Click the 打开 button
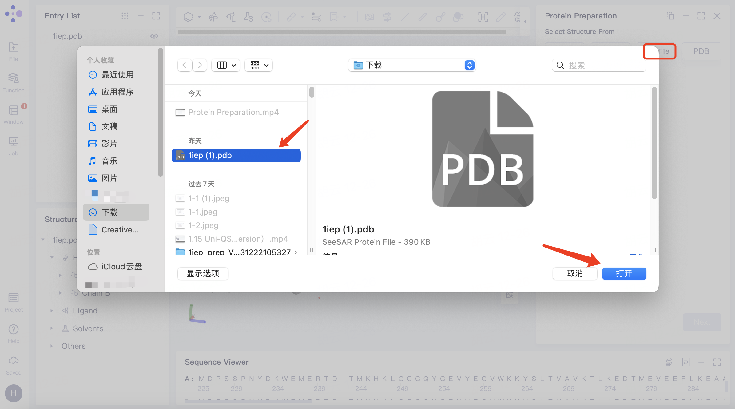 624,273
